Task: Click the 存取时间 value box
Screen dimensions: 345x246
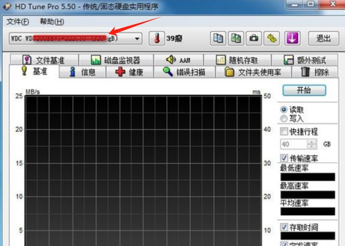Action: pos(308,236)
